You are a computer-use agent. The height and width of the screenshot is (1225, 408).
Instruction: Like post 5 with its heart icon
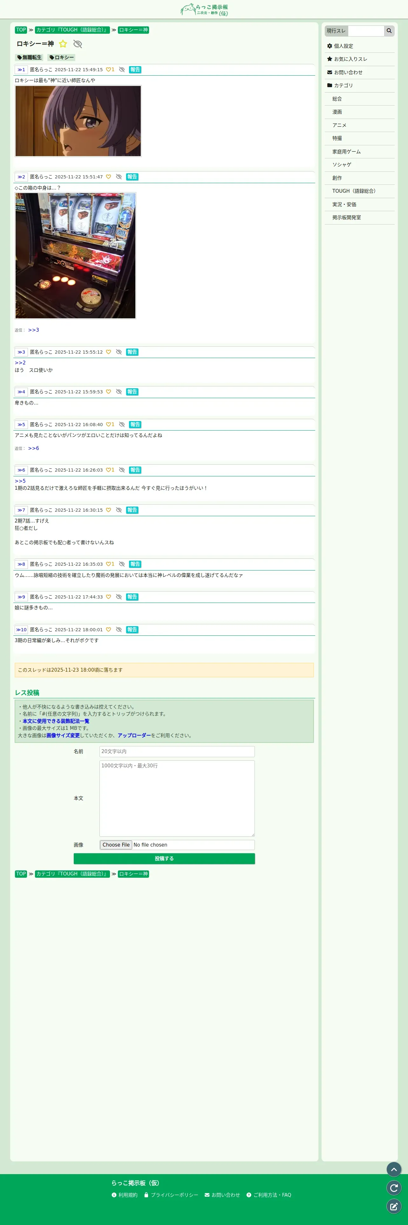110,425
